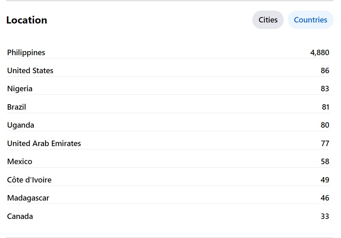Image resolution: width=341 pixels, height=238 pixels.
Task: Click the 86 value for United States
Action: [x=325, y=70]
